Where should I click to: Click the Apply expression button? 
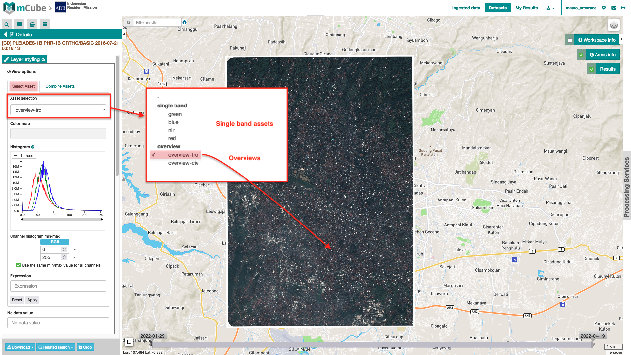[32, 300]
